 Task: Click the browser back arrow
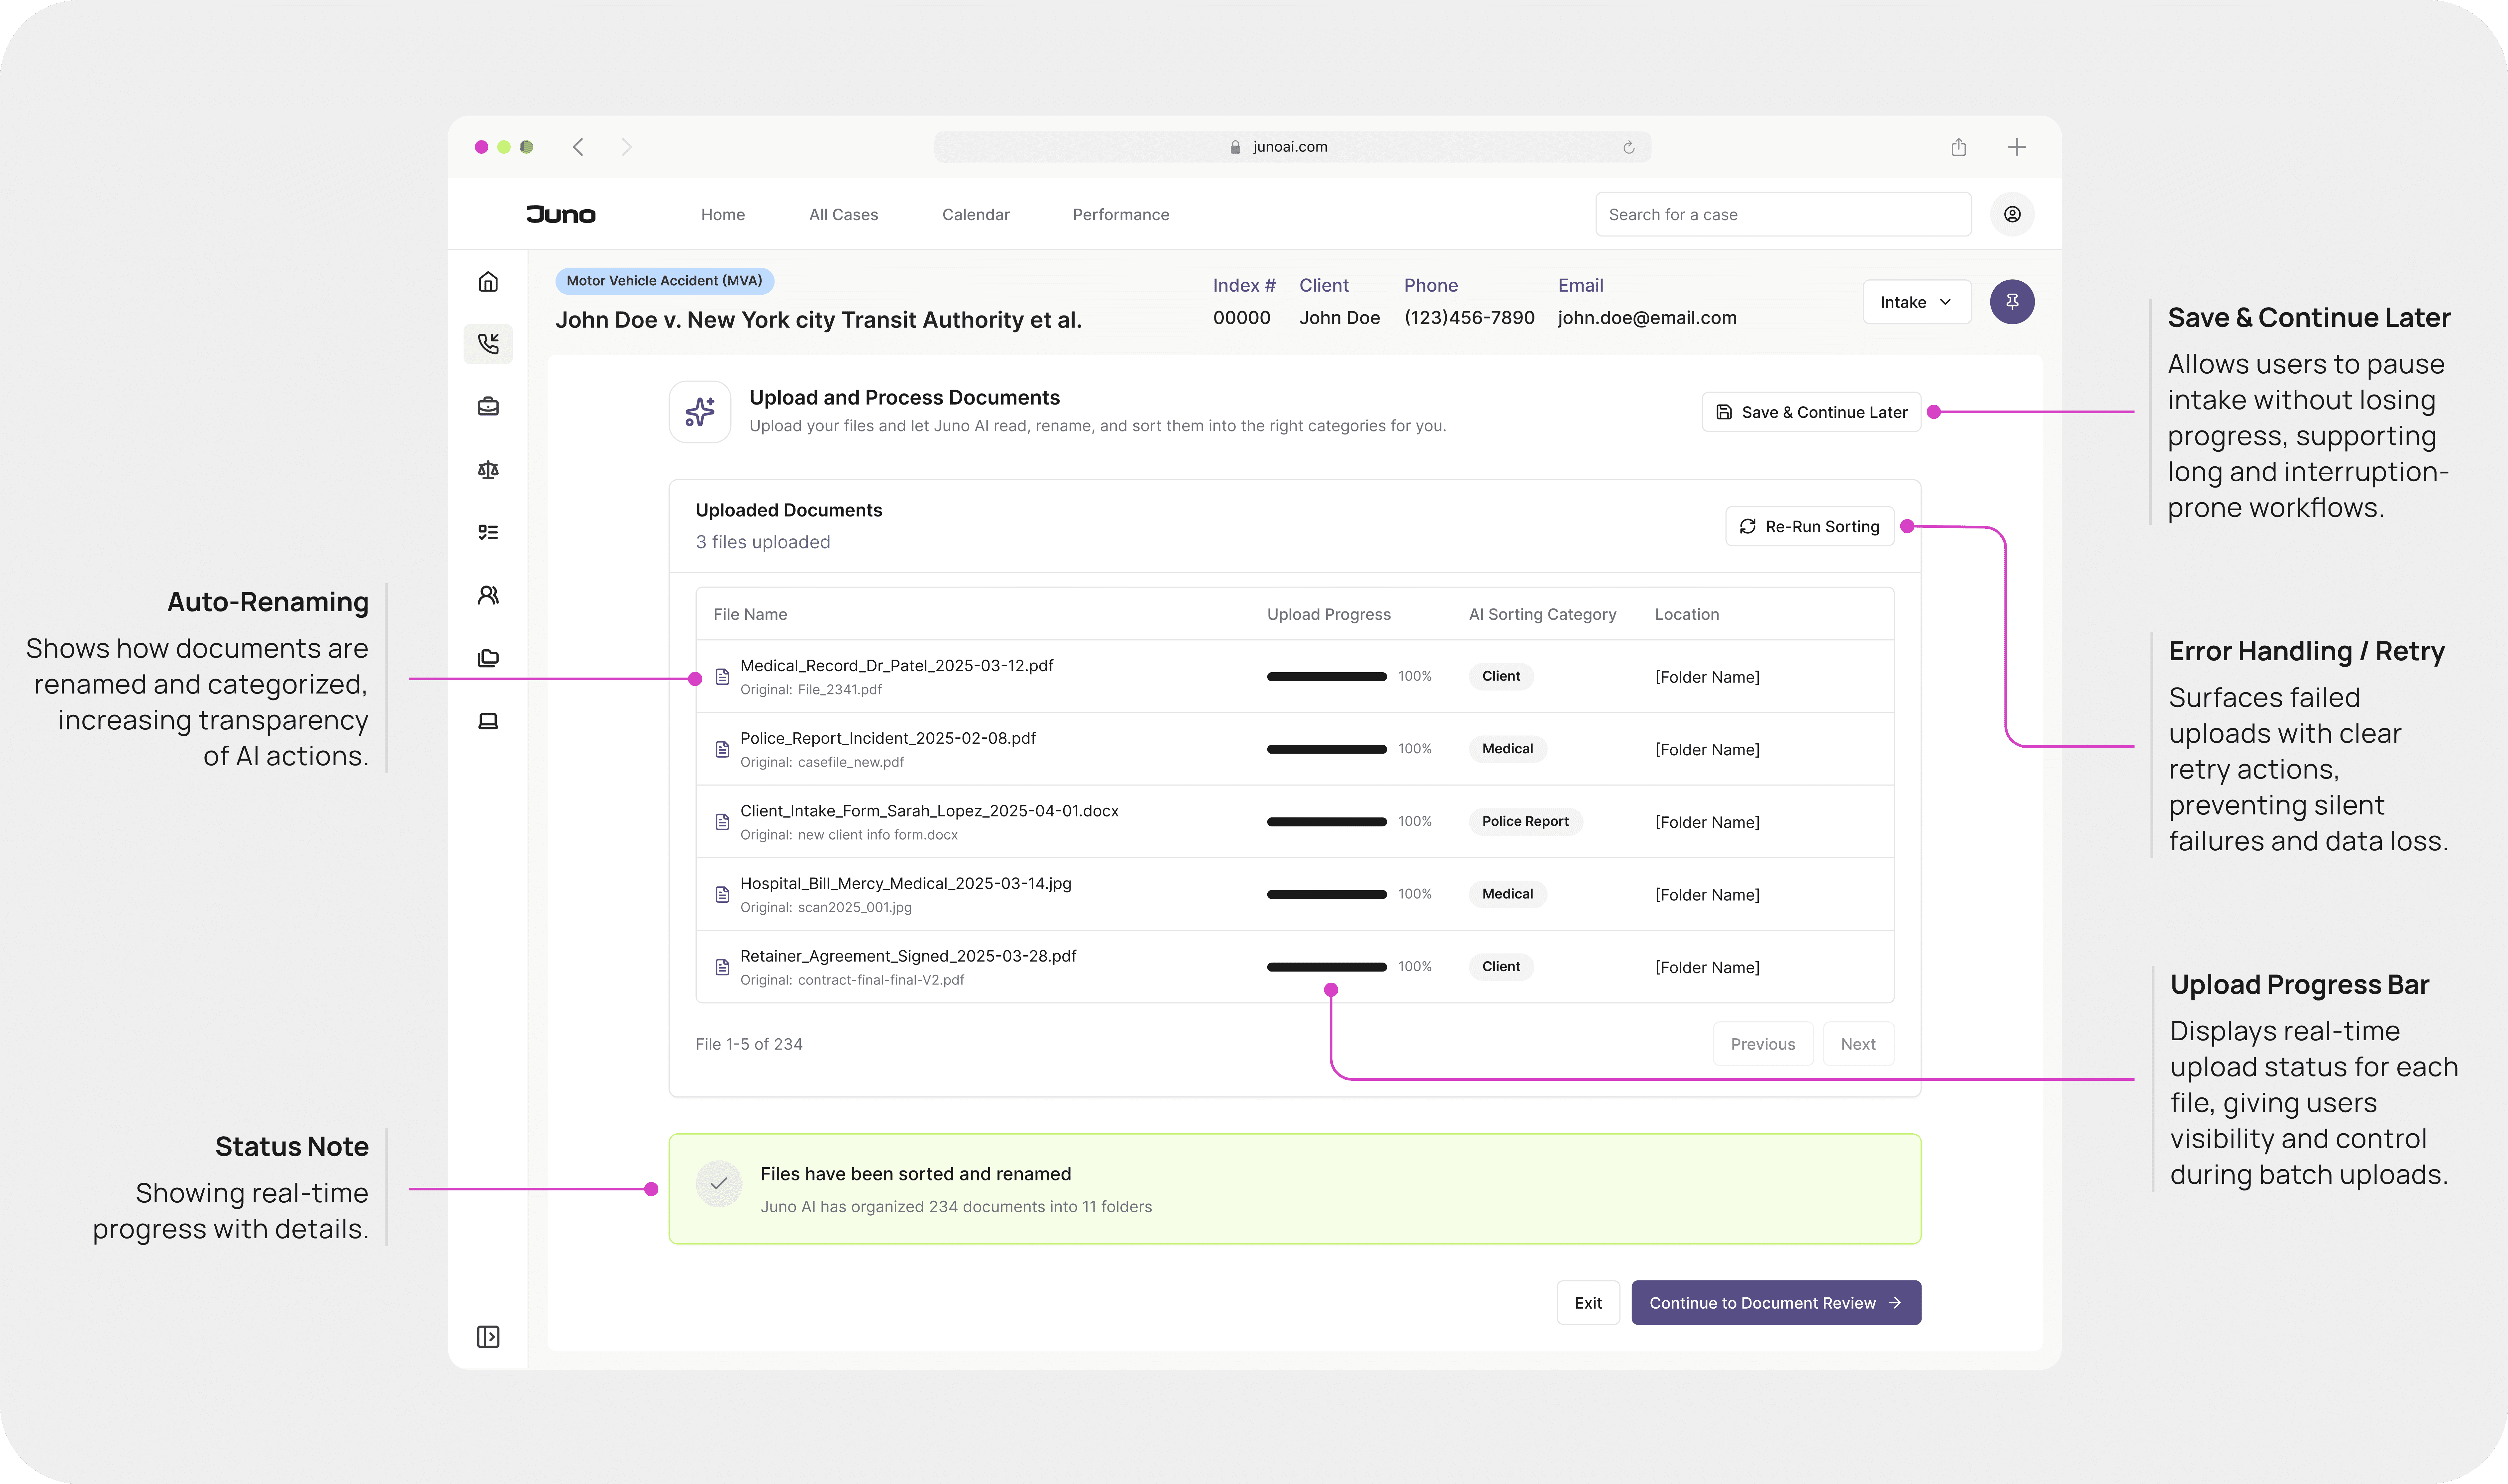click(x=578, y=147)
